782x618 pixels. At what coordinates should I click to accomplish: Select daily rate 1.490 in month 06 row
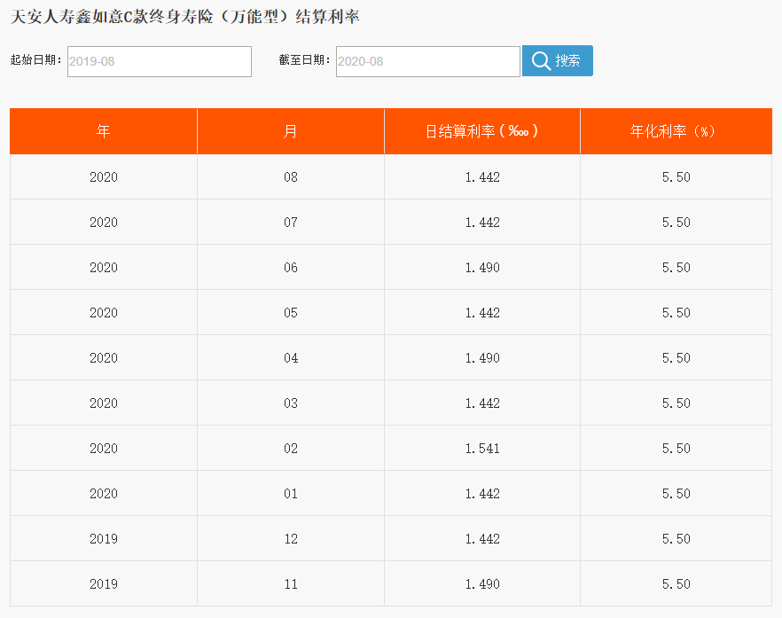[x=482, y=268]
